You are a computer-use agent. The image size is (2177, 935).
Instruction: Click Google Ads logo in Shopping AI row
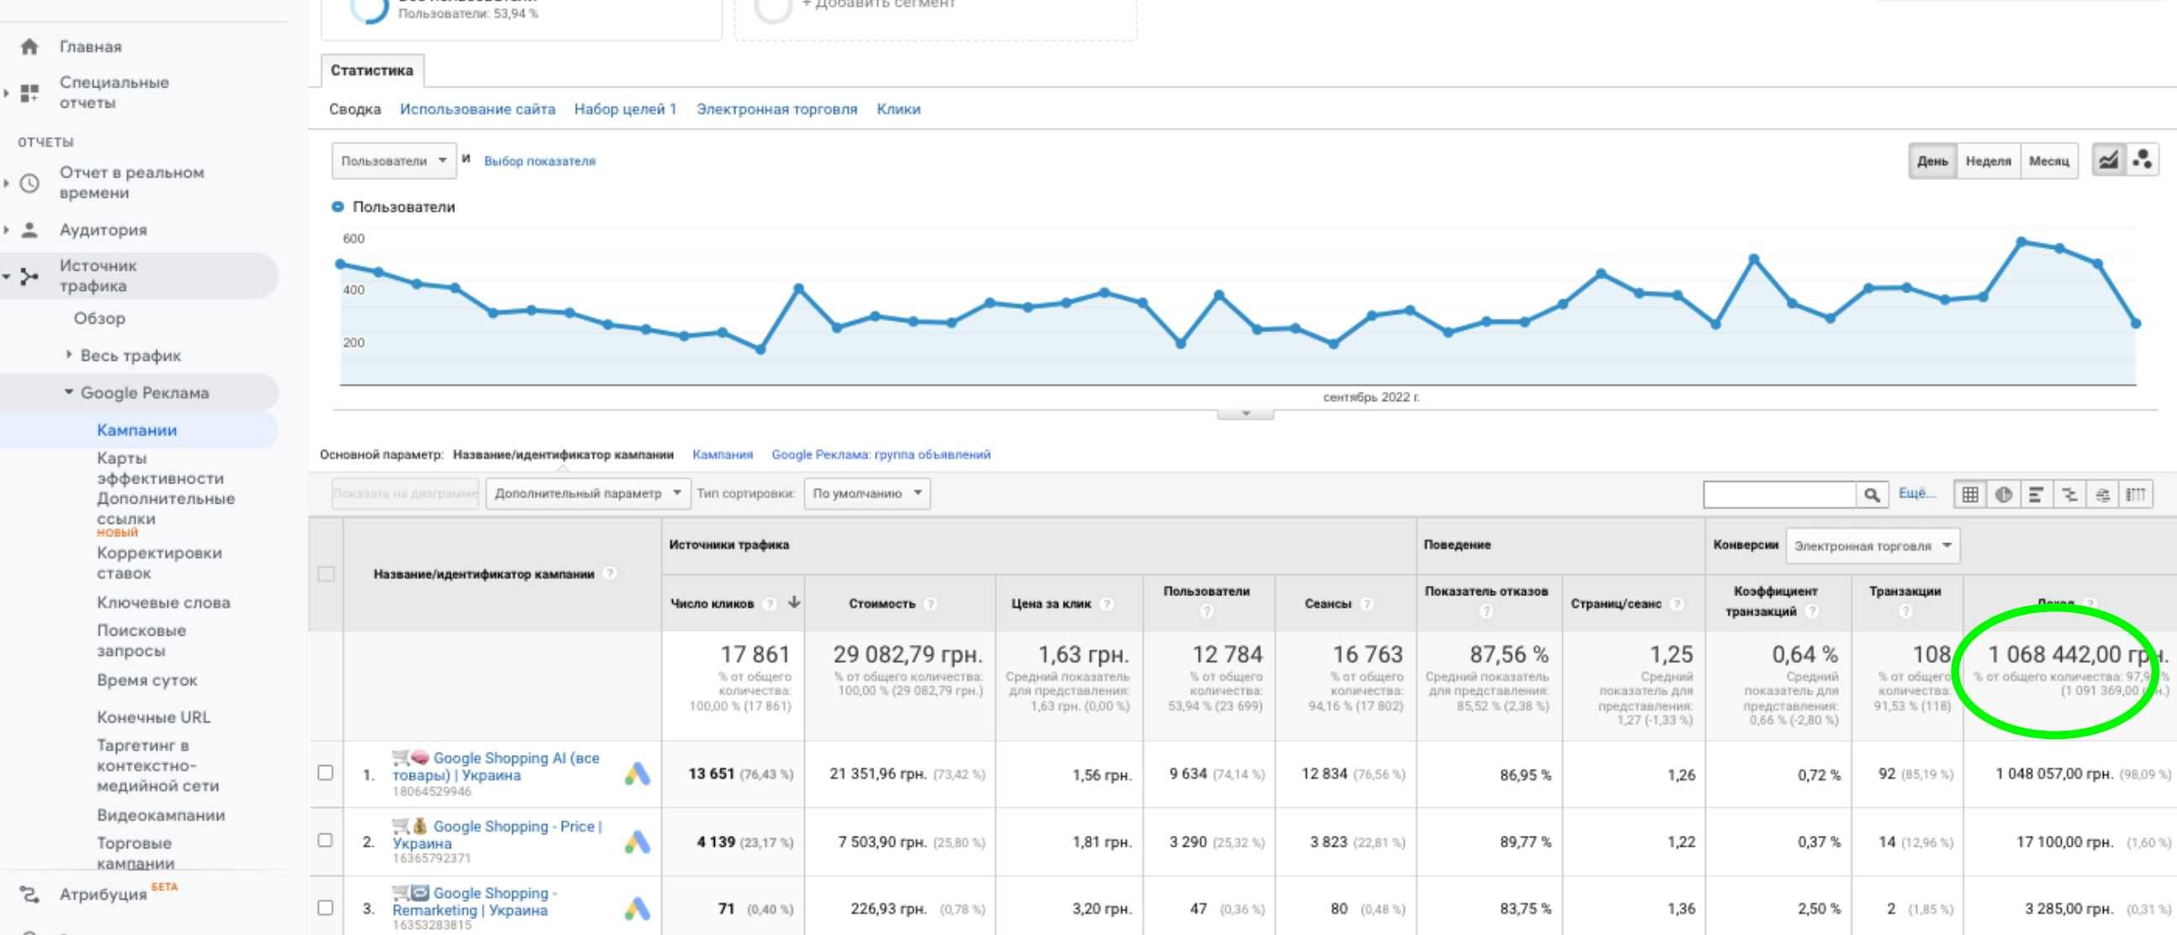point(638,774)
